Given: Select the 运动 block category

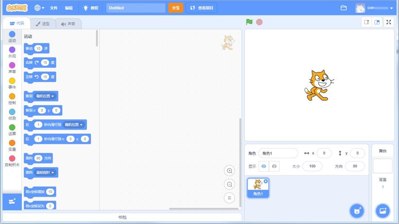Looking at the screenshot, I should (x=12, y=37).
